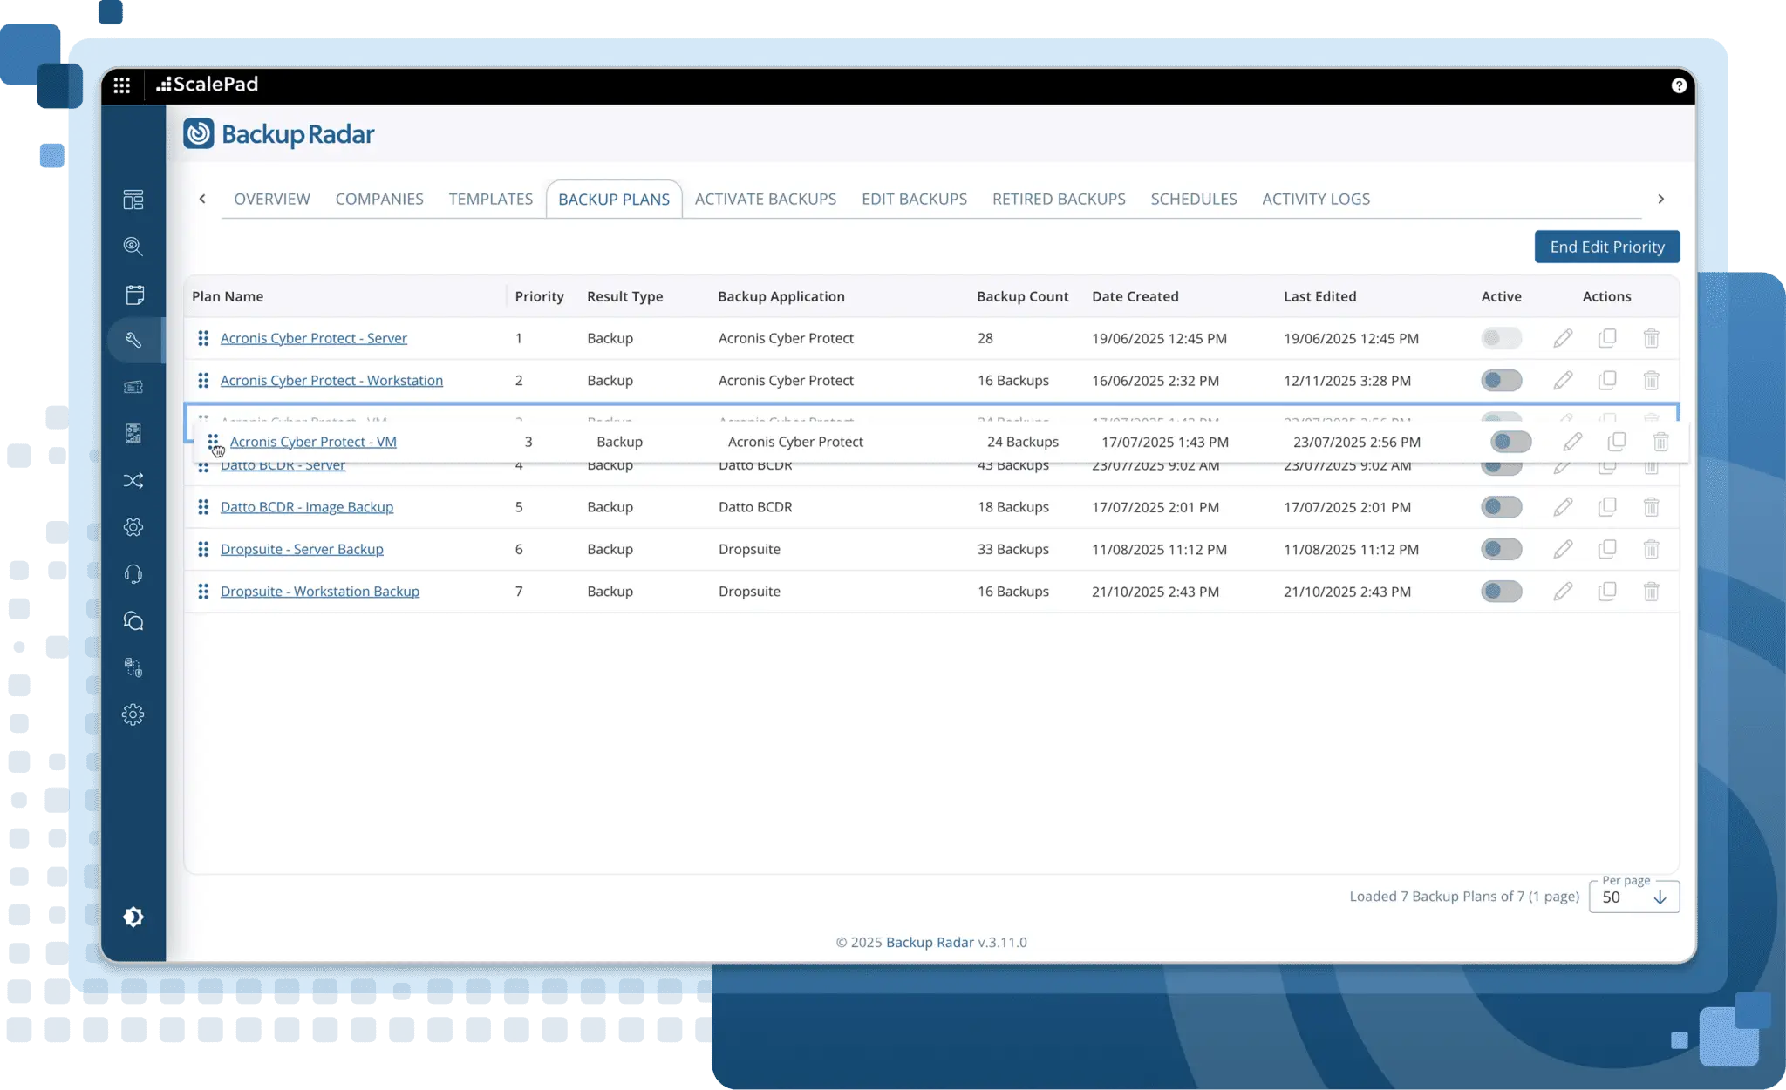This screenshot has height=1090, width=1786.
Task: Delete the Dropsuite - Server Backup plan
Action: 1652,549
